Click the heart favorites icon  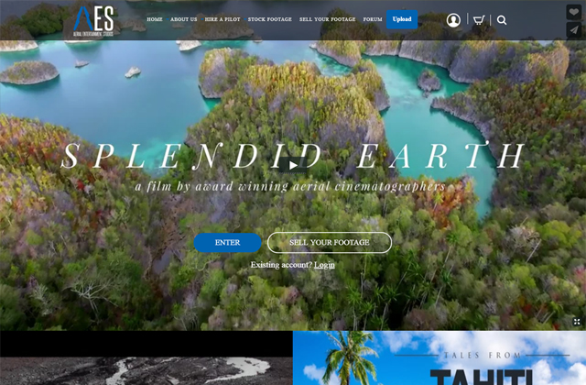574,12
